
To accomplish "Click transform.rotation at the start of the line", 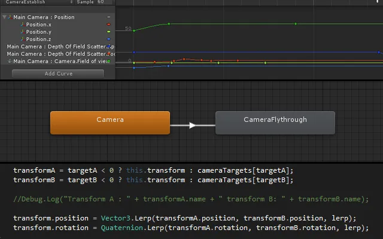I will click(x=51, y=228).
